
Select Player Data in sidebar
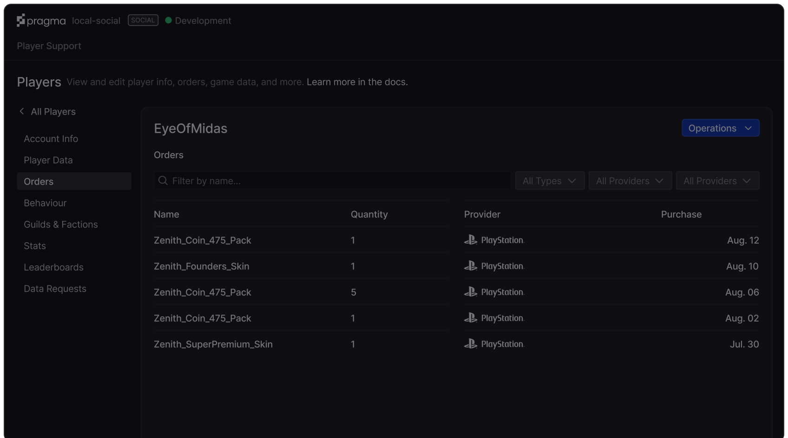tap(48, 160)
